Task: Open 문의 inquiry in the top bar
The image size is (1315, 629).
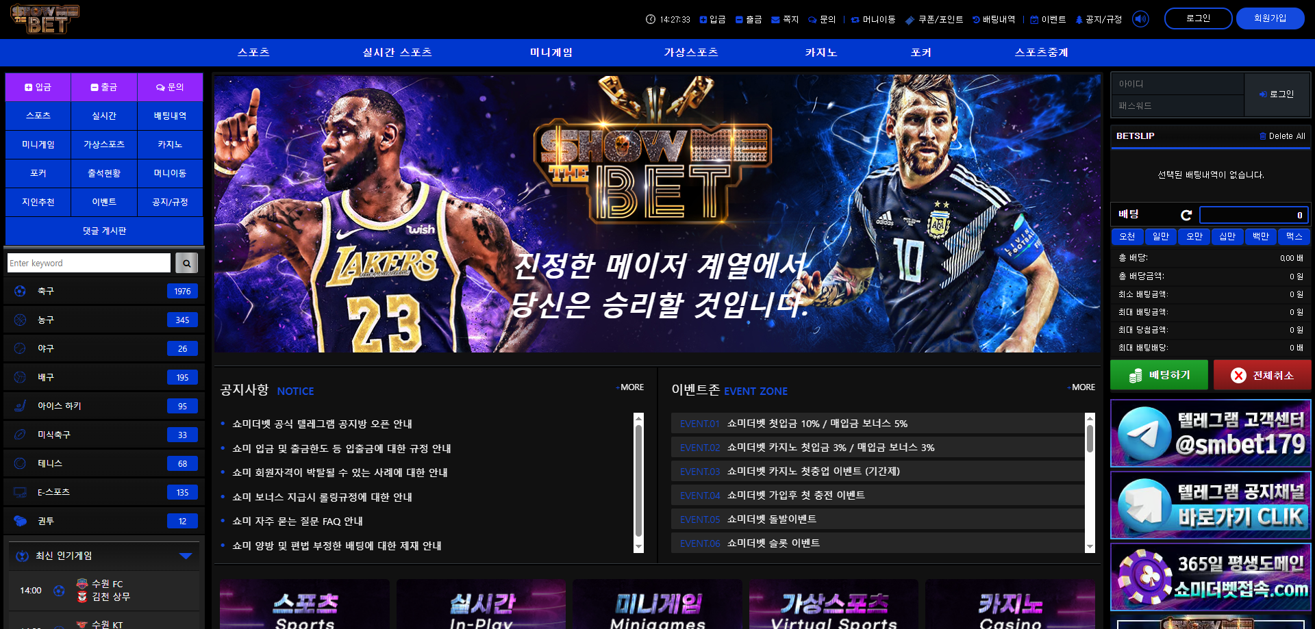Action: (x=822, y=19)
